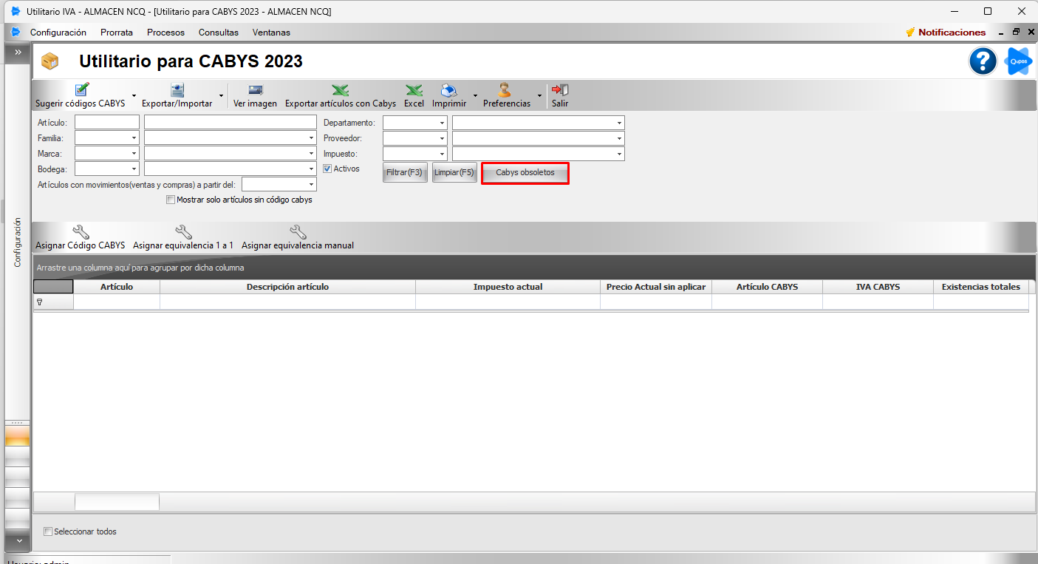This screenshot has width=1038, height=564.
Task: Click the Ver imagen toolbar icon
Action: (x=255, y=90)
